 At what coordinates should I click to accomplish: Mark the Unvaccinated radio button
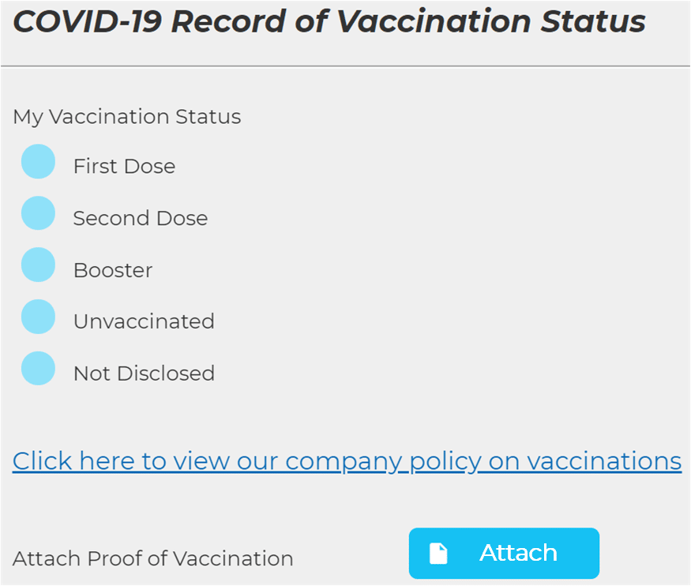(38, 317)
